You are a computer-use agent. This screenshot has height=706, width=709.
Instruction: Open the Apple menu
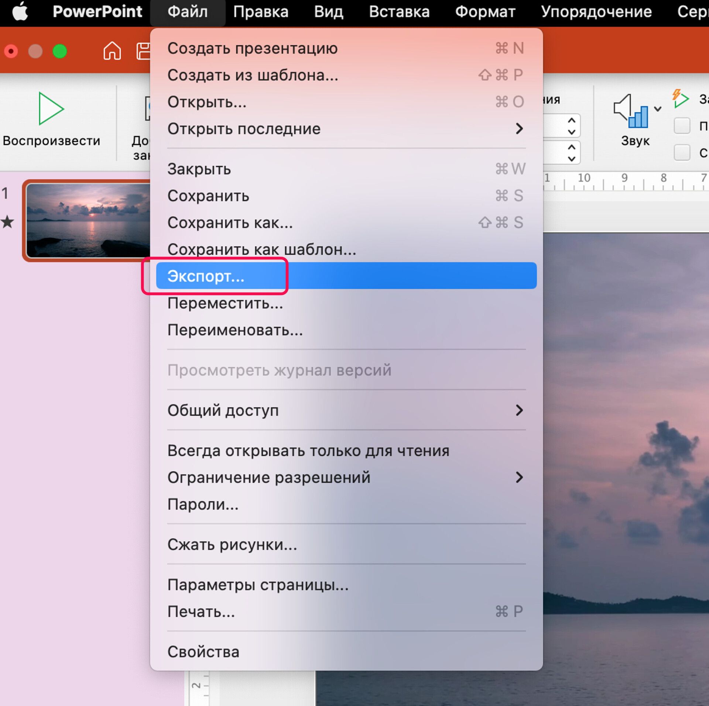20,12
